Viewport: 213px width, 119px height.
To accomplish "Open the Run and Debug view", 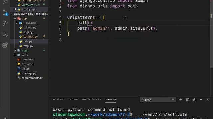I will pos(5,23).
